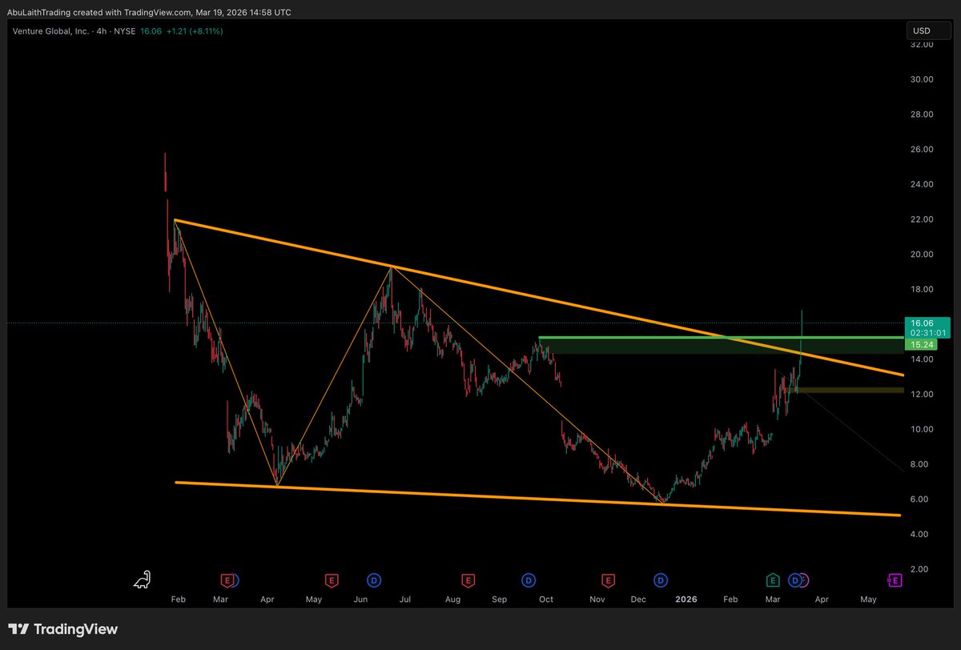961x650 pixels.
Task: Open the red earnings marker above Nov
Action: (x=609, y=580)
